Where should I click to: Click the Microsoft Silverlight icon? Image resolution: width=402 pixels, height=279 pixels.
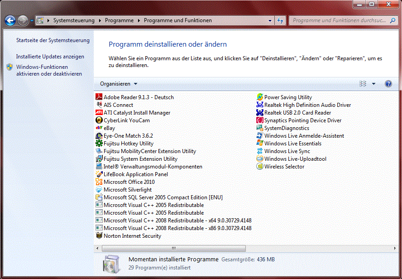(99, 189)
